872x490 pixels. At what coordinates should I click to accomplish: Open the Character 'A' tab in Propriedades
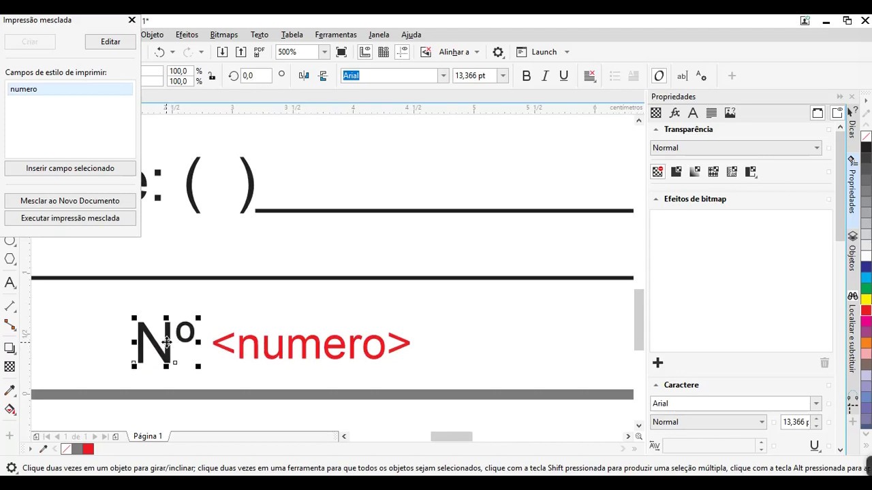click(x=693, y=113)
